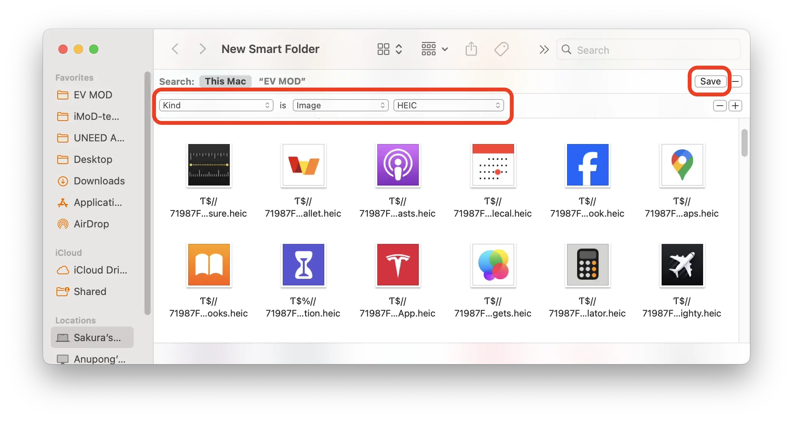Click the Tags toolbar icon
Screen dimensions: 793x421
click(501, 50)
